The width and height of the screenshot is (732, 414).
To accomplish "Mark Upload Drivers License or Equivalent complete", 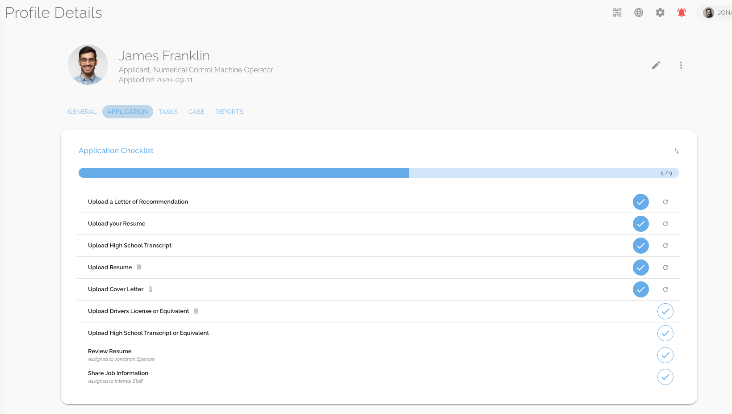I will 665,311.
